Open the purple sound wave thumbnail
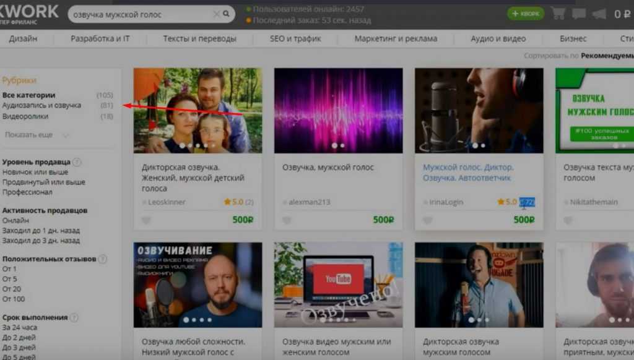Viewport: 634px width, 360px height. [x=338, y=110]
